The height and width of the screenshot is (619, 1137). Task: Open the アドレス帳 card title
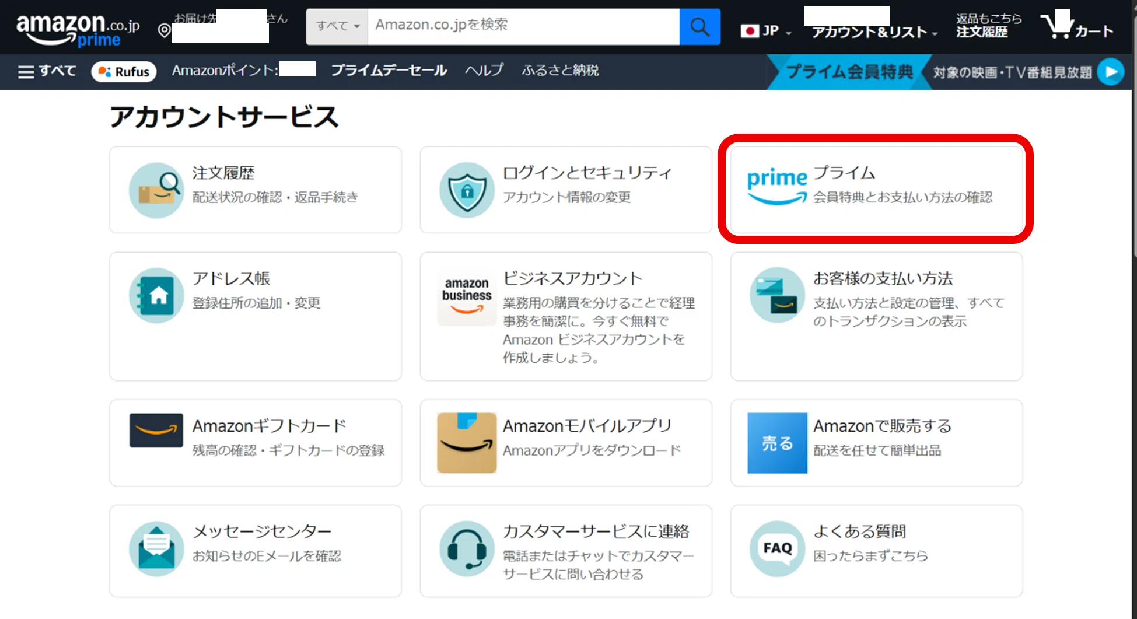pos(231,278)
